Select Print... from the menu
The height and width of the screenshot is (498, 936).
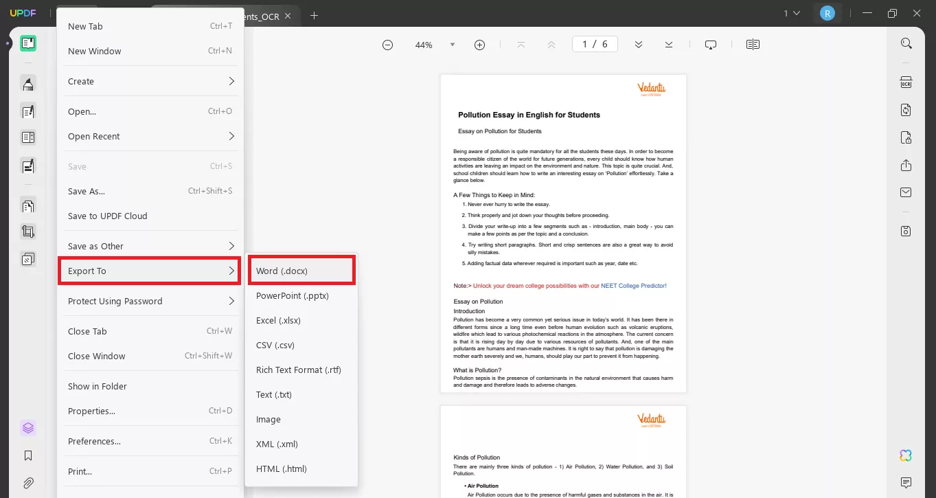(x=150, y=471)
